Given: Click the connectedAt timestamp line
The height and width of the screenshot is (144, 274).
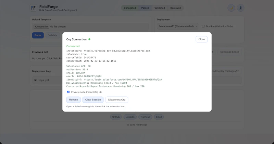Looking at the screenshot, I should click(91, 61).
